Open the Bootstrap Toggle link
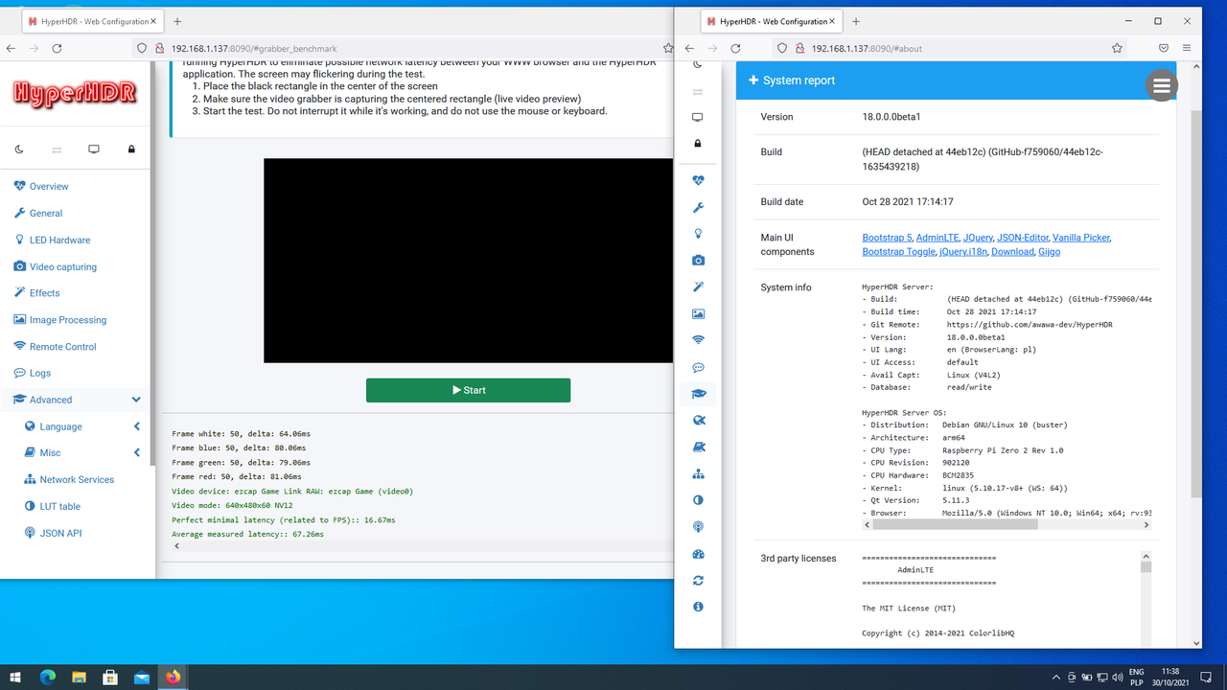The width and height of the screenshot is (1227, 690). (898, 251)
